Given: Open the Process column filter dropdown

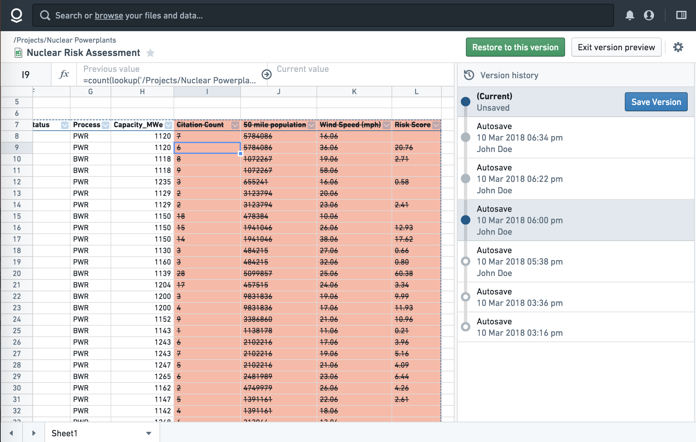Looking at the screenshot, I should point(106,125).
